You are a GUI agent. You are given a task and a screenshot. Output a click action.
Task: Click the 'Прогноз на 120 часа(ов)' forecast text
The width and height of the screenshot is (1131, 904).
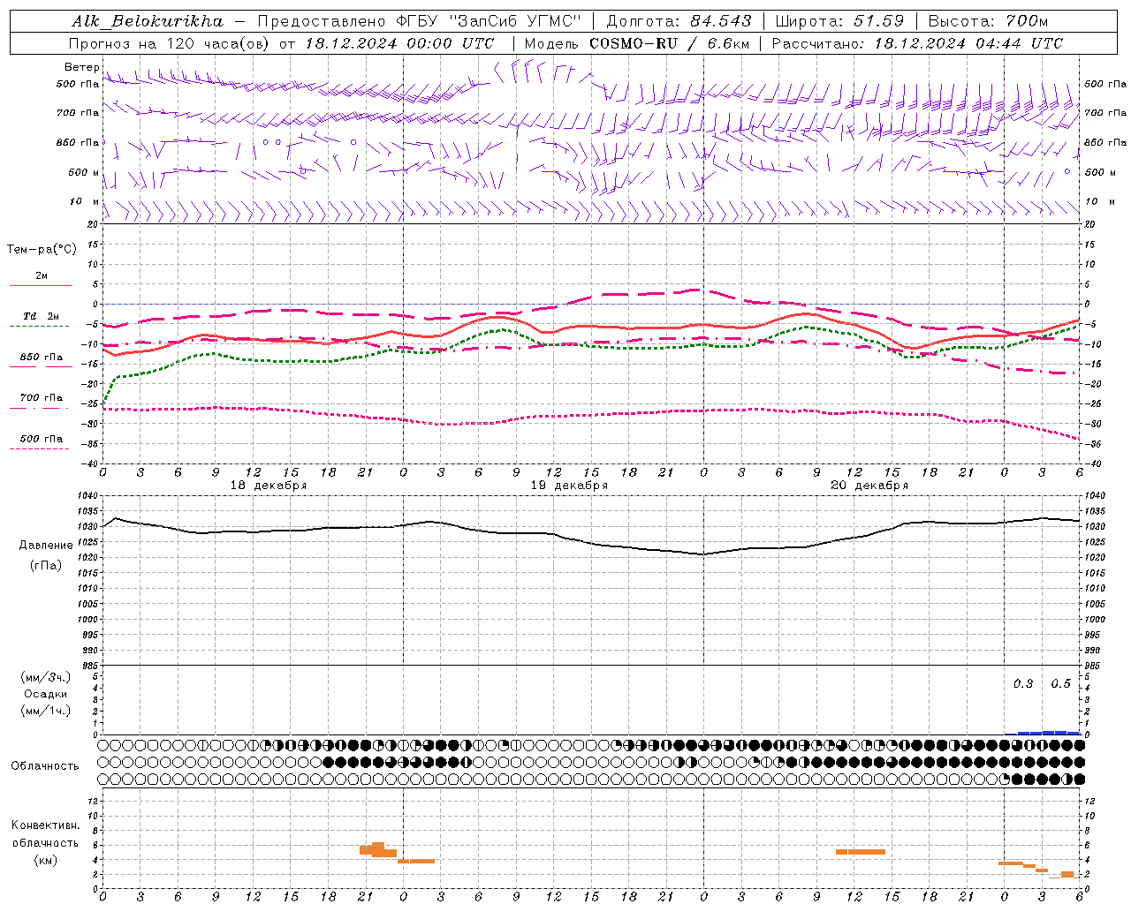[170, 43]
